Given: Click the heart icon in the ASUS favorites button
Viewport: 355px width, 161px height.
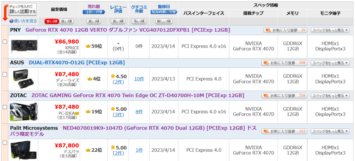Looking at the screenshot, I should pos(267,63).
